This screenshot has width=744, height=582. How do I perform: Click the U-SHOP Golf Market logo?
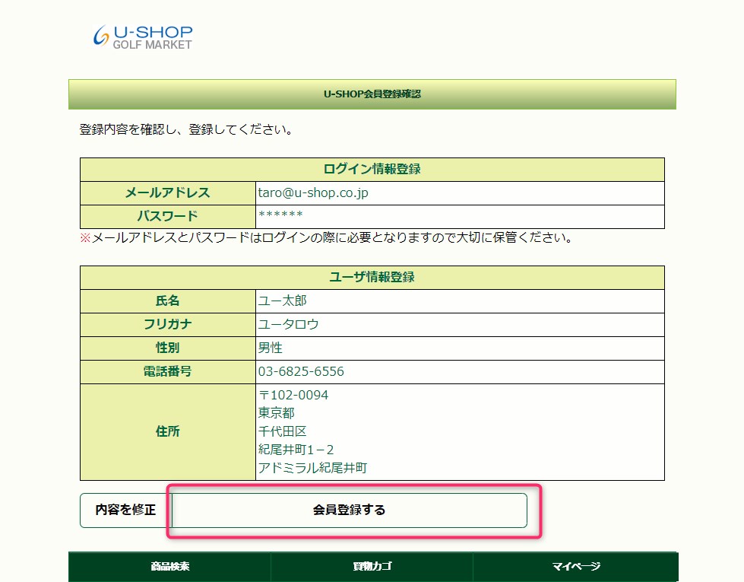point(143,37)
